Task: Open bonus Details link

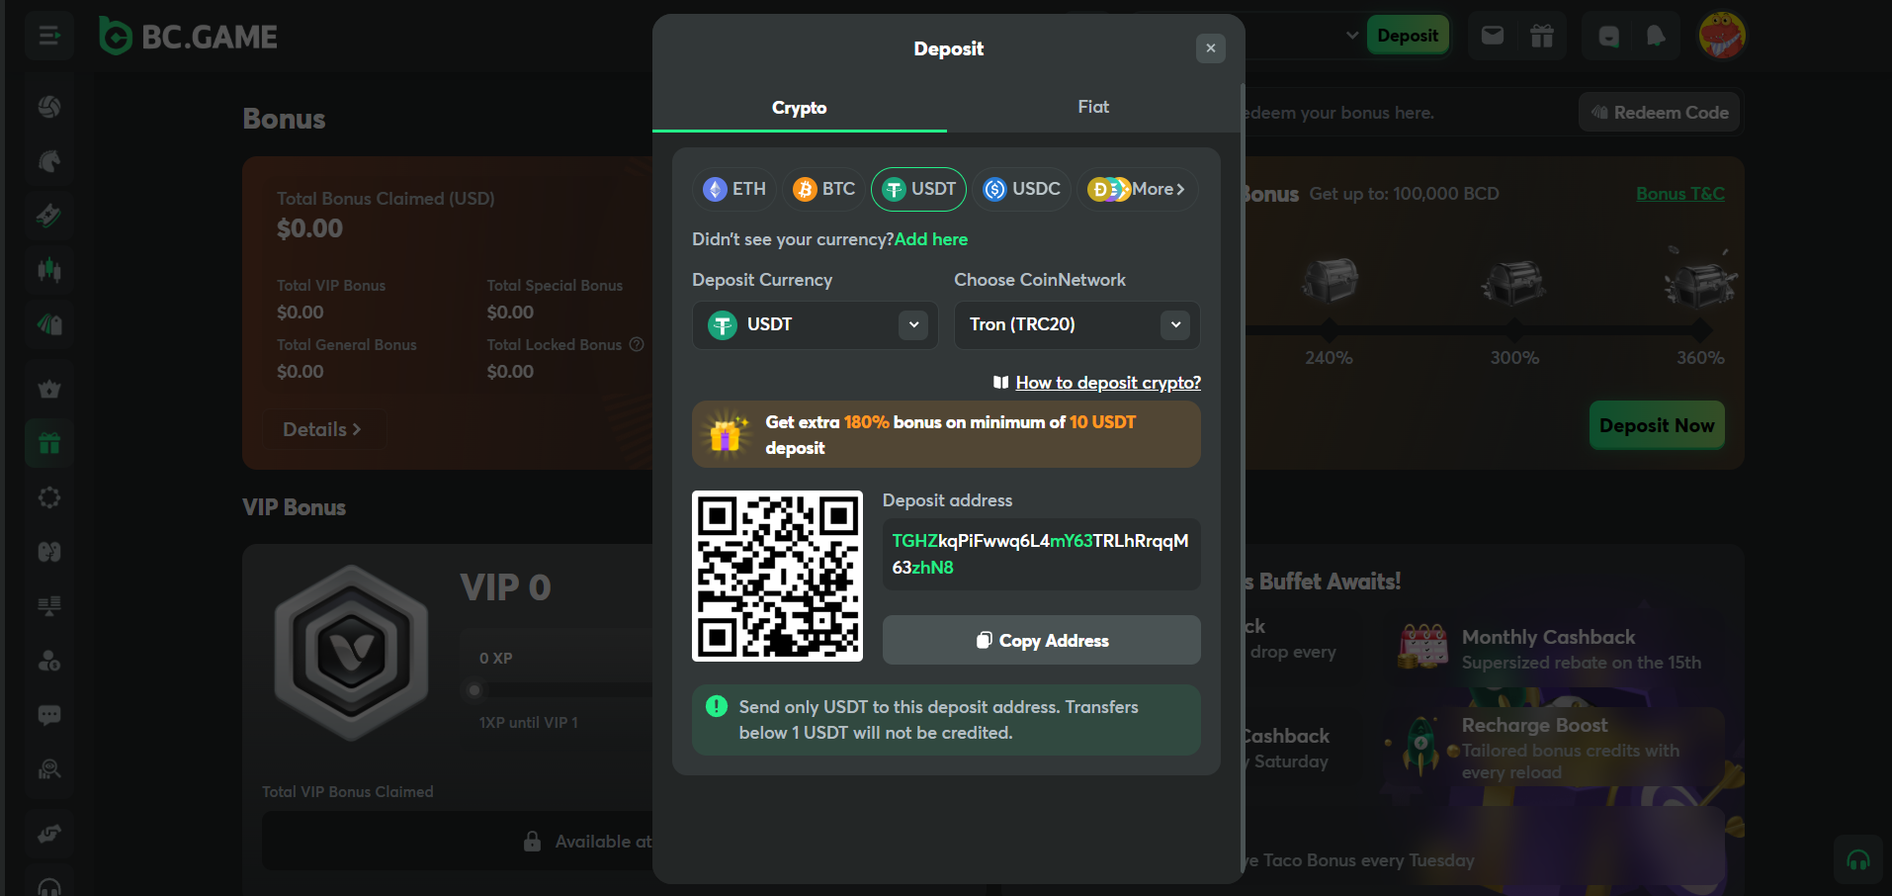Action: [322, 429]
